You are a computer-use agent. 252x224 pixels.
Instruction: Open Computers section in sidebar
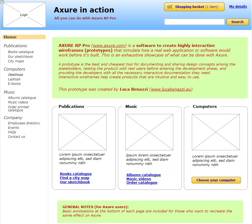(15, 69)
